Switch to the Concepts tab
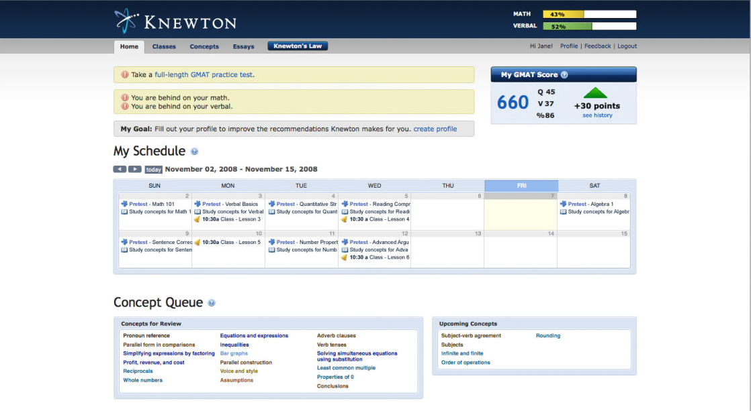This screenshot has width=751, height=411. [204, 47]
